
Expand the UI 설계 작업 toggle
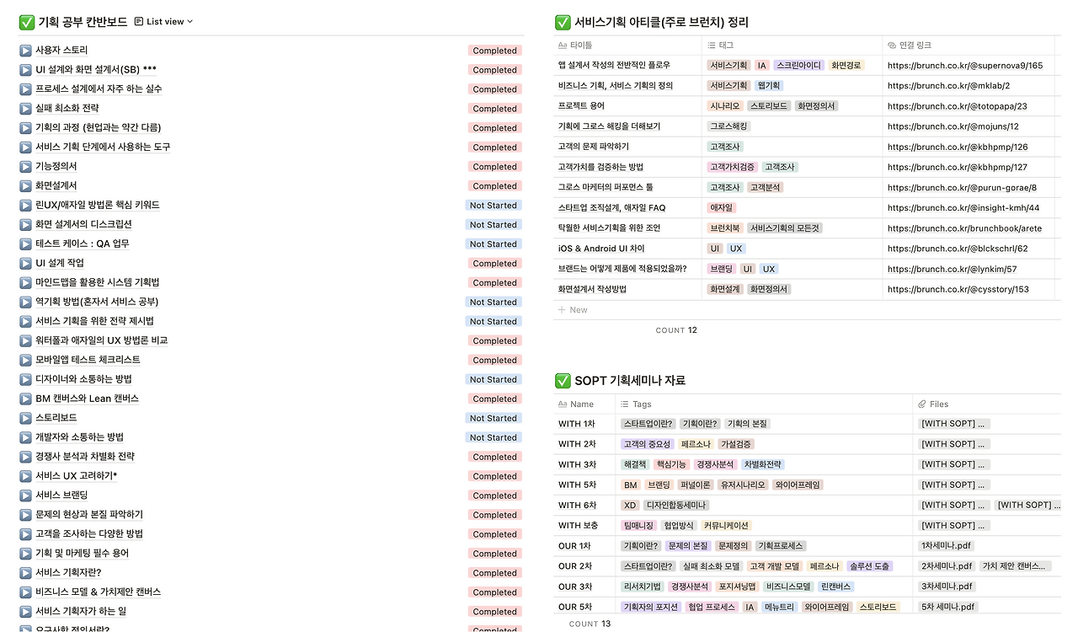[x=25, y=263]
